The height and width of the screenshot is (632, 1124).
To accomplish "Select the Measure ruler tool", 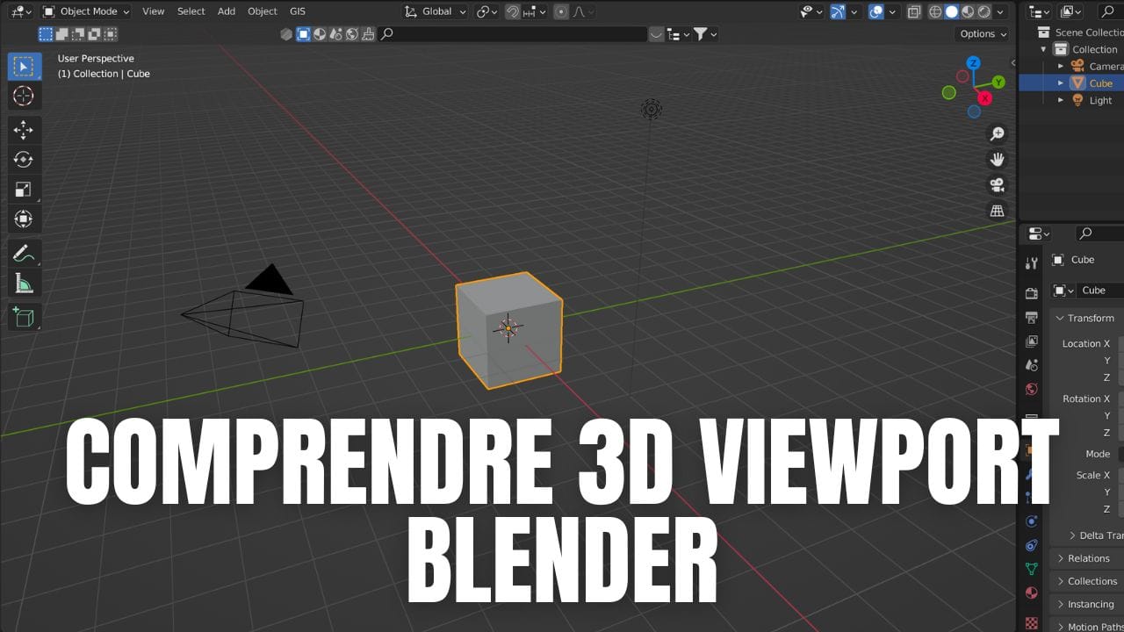I will point(23,283).
